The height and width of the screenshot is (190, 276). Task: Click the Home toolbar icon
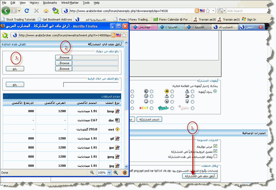pyautogui.click(x=46, y=11)
